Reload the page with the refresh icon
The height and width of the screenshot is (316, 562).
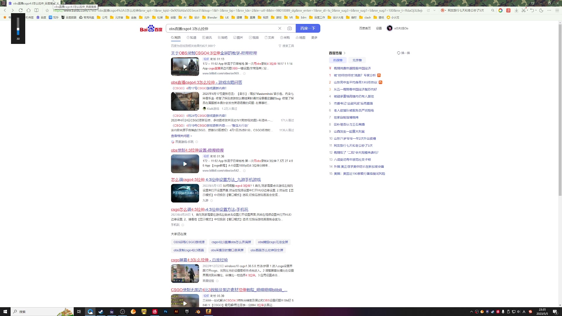tap(20, 10)
